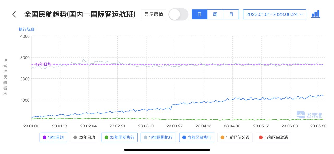Click the green dot of 22年同期执行 legend
This screenshot has width=334, height=154.
[106, 137]
